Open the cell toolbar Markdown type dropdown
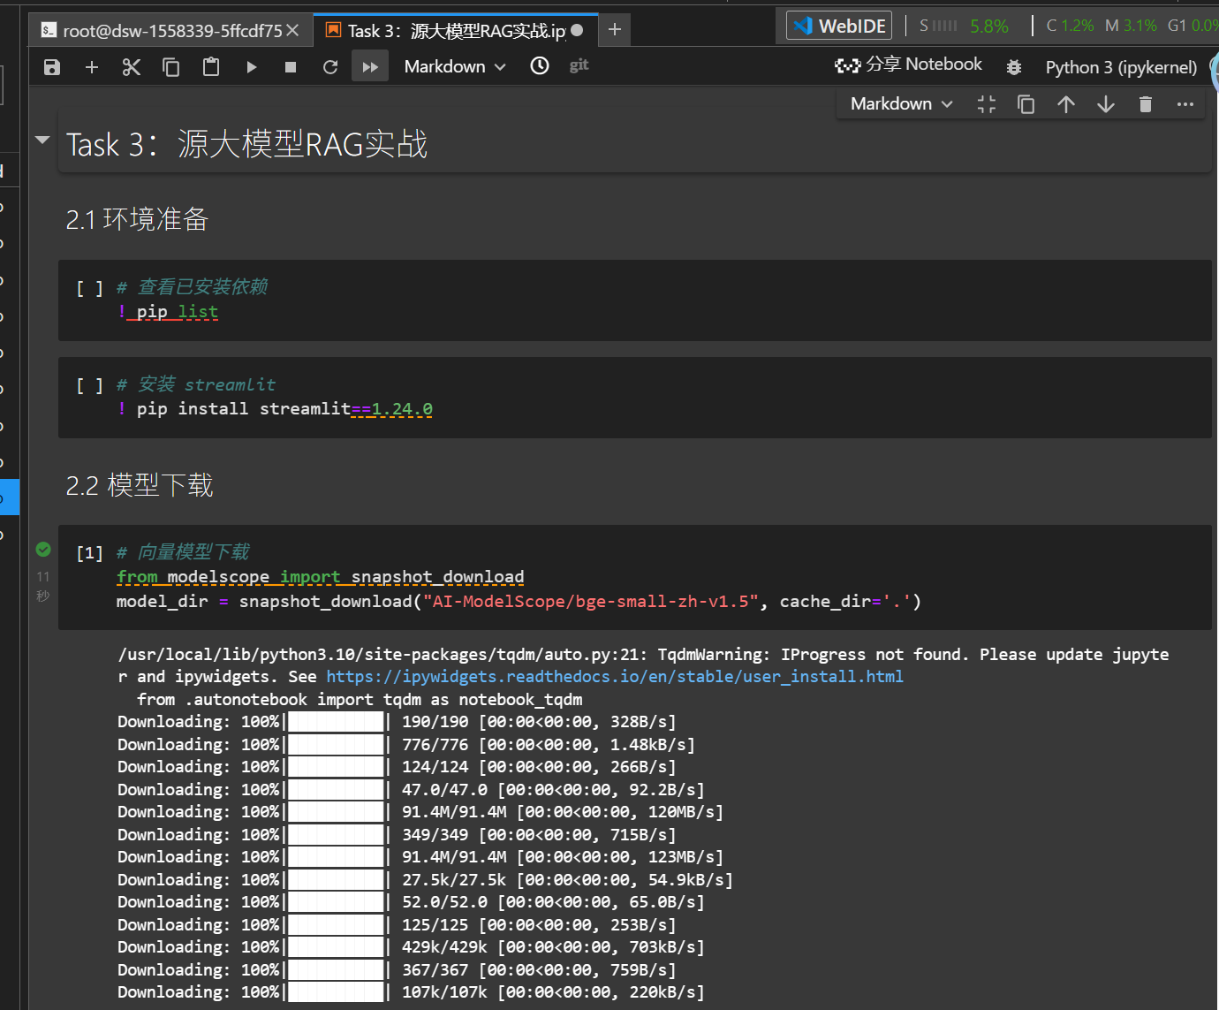Screen dimensions: 1219x1010 tap(902, 104)
